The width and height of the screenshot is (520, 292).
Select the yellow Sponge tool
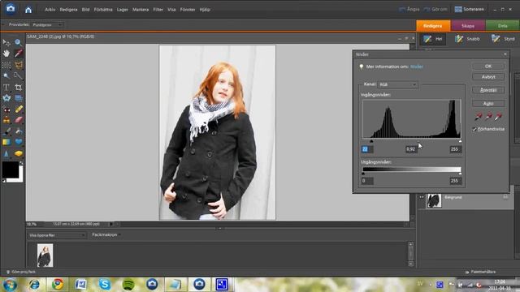pos(18,153)
